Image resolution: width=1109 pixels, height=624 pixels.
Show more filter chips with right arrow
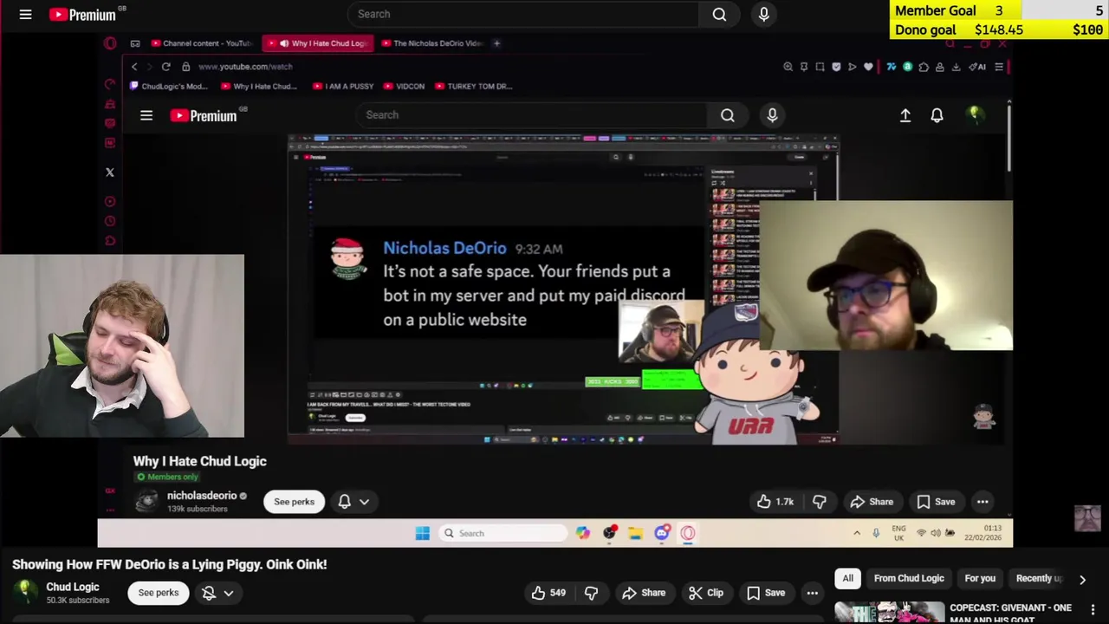tap(1082, 579)
